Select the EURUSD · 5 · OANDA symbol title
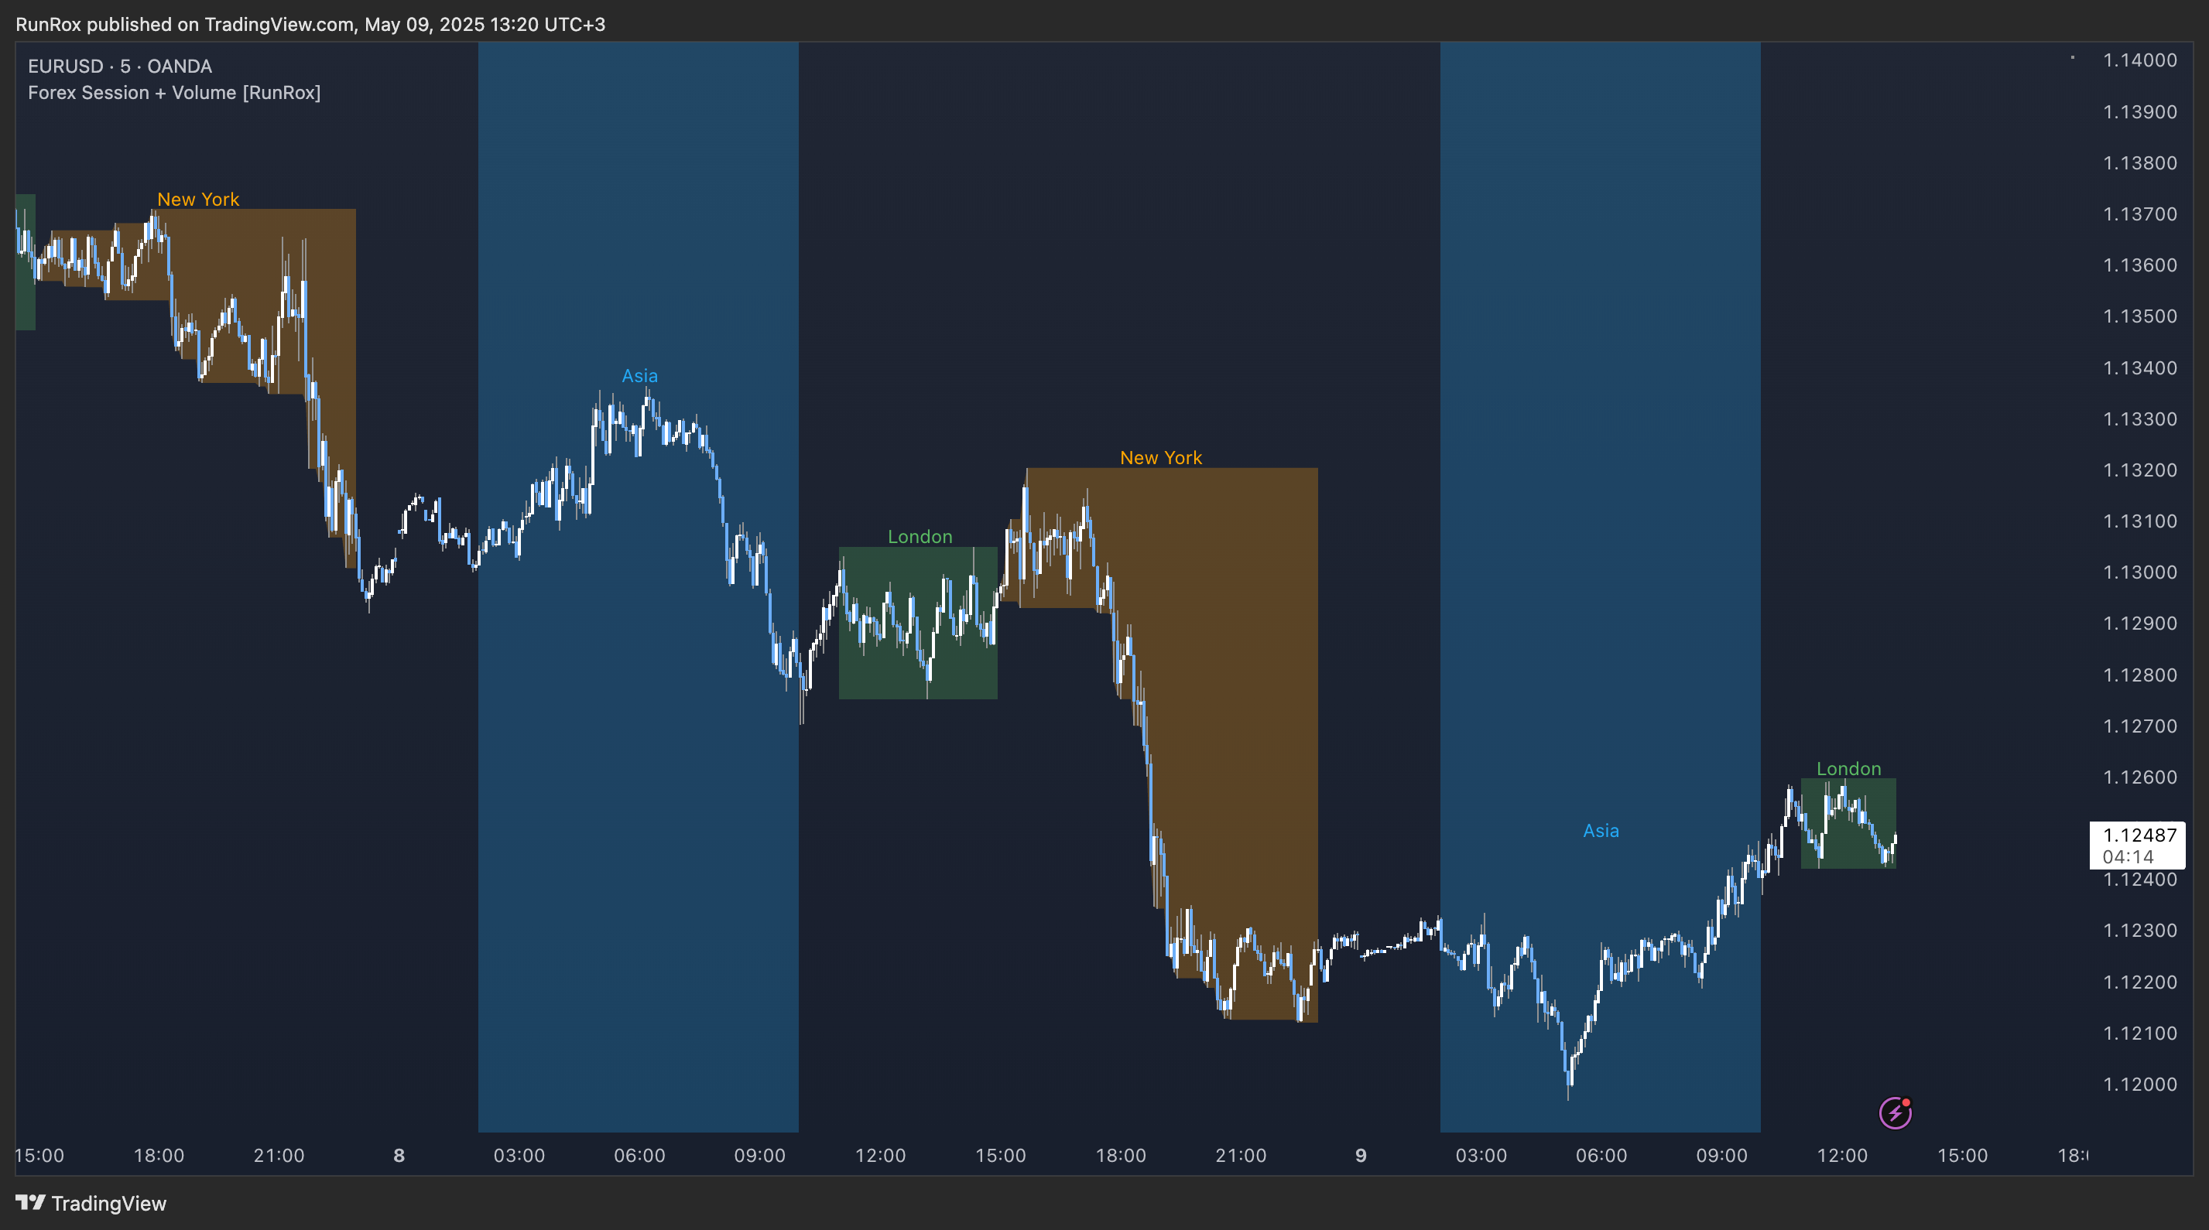The height and width of the screenshot is (1230, 2209). pyautogui.click(x=120, y=66)
